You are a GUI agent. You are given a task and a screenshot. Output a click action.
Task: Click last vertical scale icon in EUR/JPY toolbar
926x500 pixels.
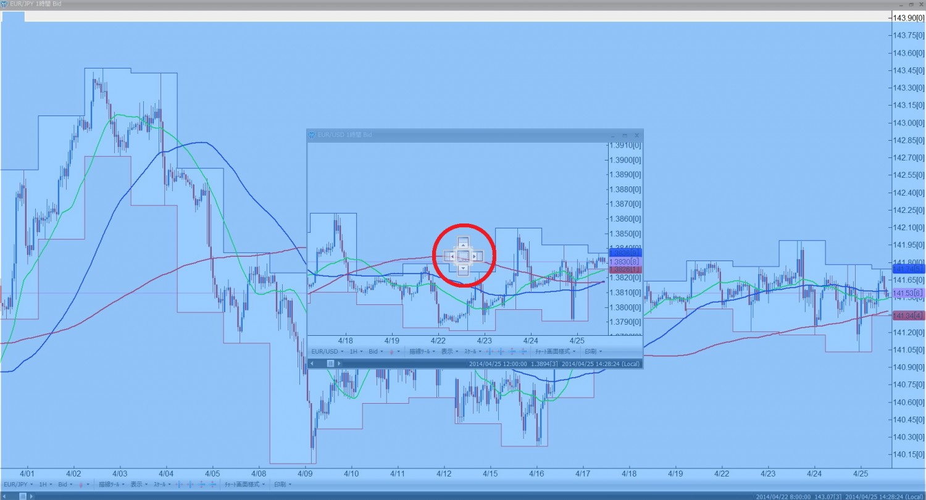coord(214,485)
